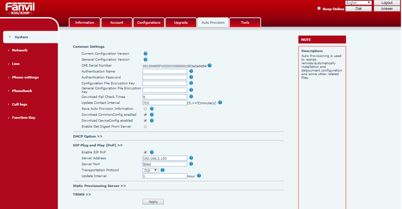Open the English language selector
This screenshot has width=402, height=209.
click(x=358, y=3)
